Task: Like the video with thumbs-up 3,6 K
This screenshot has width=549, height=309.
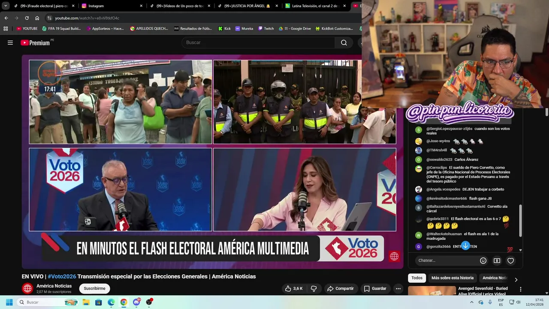Action: [x=294, y=288]
